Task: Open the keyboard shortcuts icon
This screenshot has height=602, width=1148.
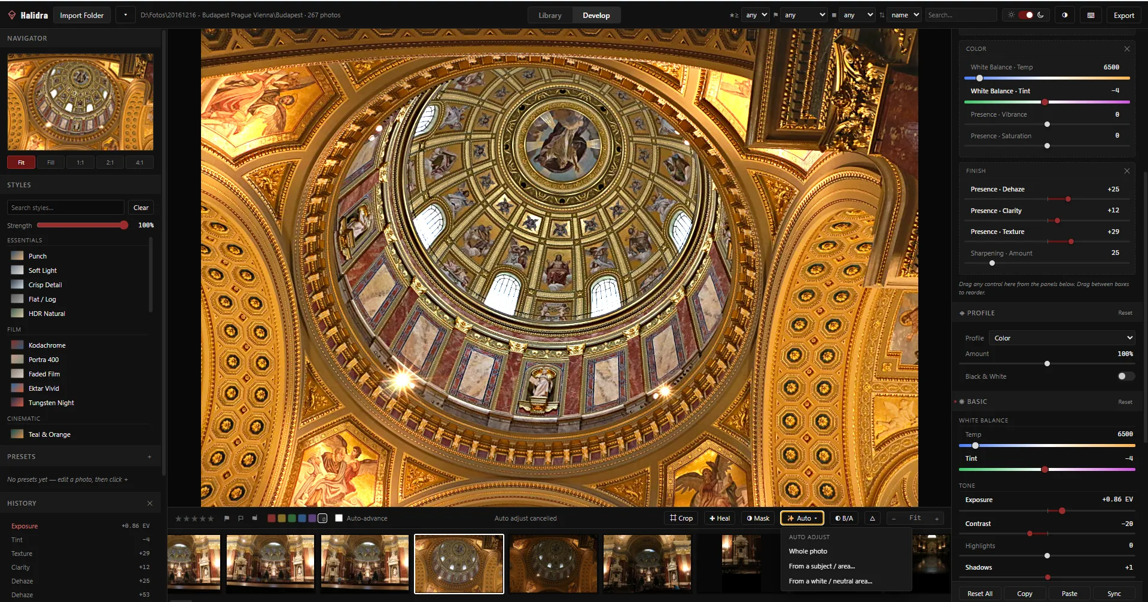Action: 1091,15
